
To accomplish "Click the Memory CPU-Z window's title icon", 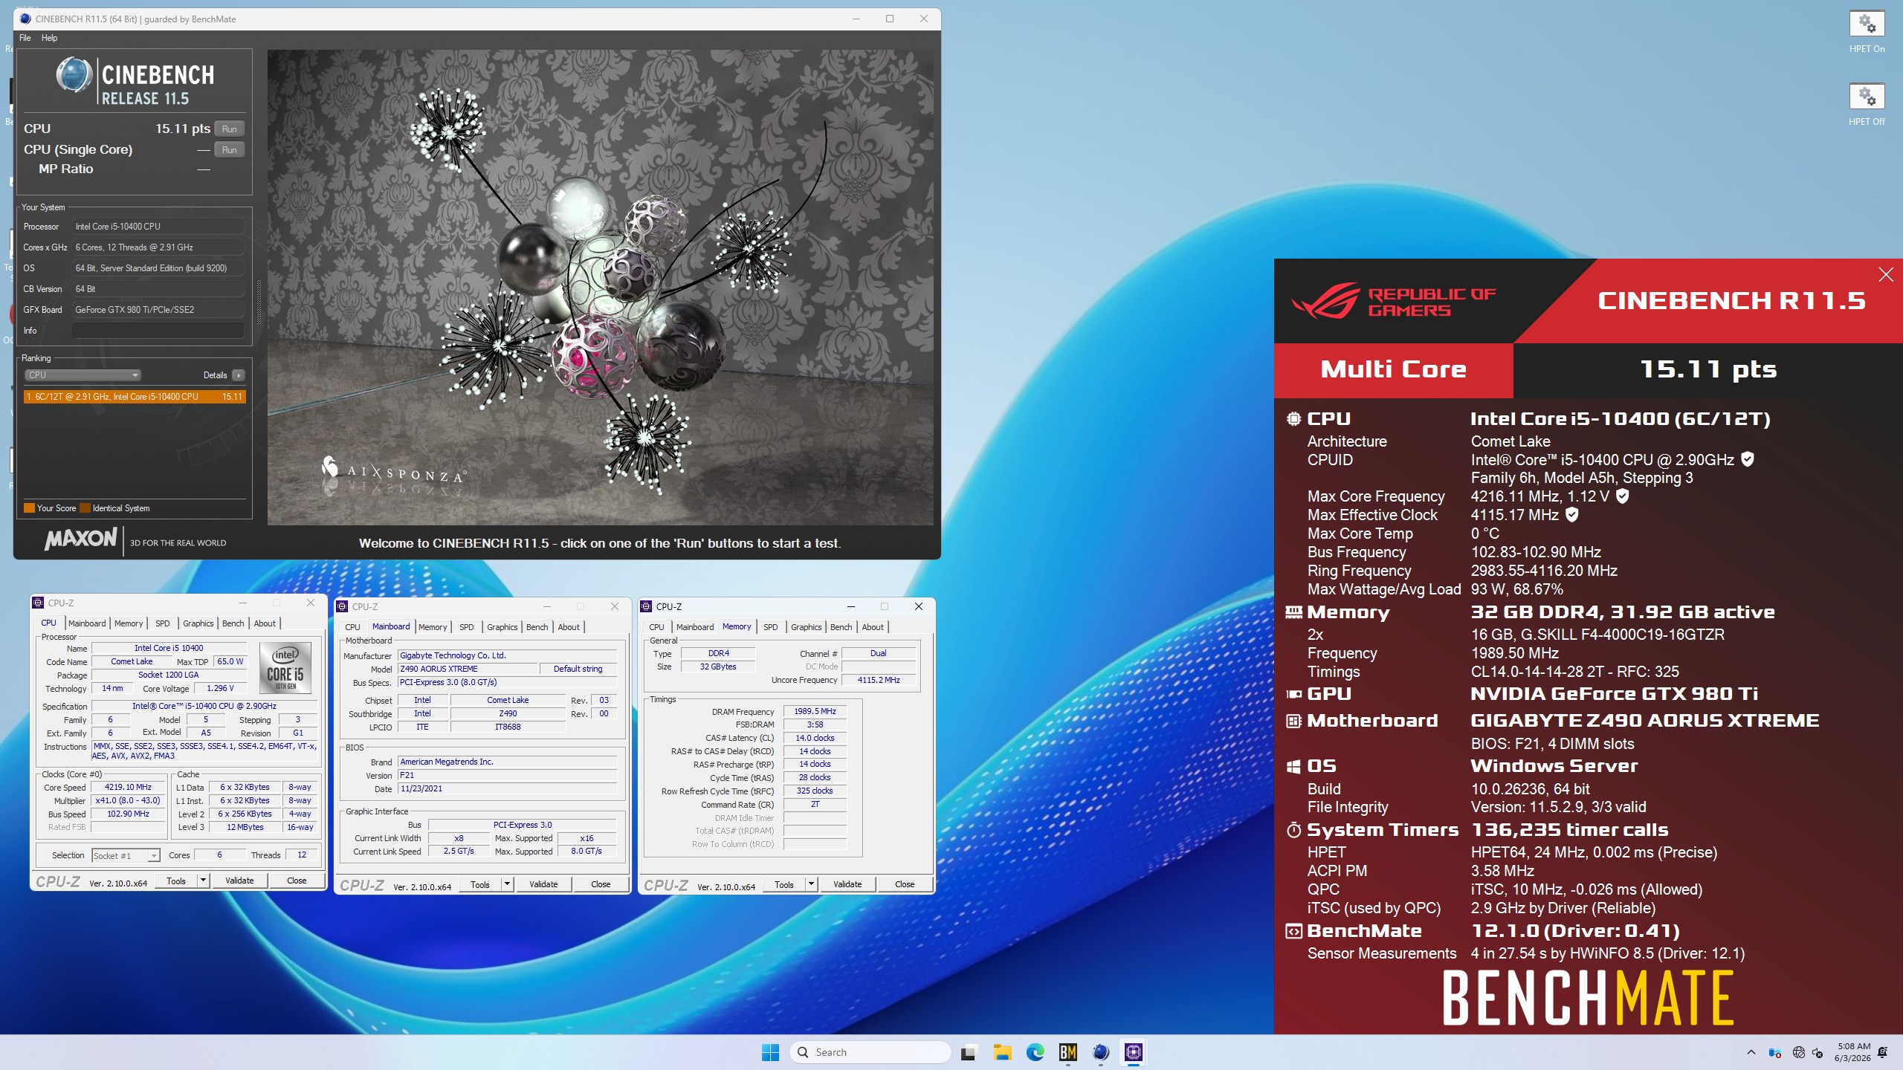I will click(647, 606).
